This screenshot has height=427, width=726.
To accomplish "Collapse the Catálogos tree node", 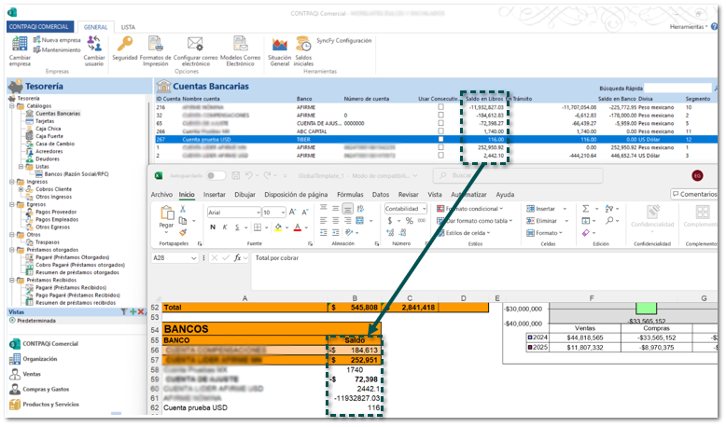I will [x=11, y=106].
